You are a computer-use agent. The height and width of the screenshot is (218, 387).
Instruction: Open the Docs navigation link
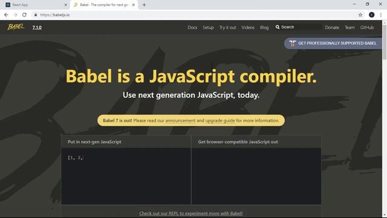click(192, 27)
